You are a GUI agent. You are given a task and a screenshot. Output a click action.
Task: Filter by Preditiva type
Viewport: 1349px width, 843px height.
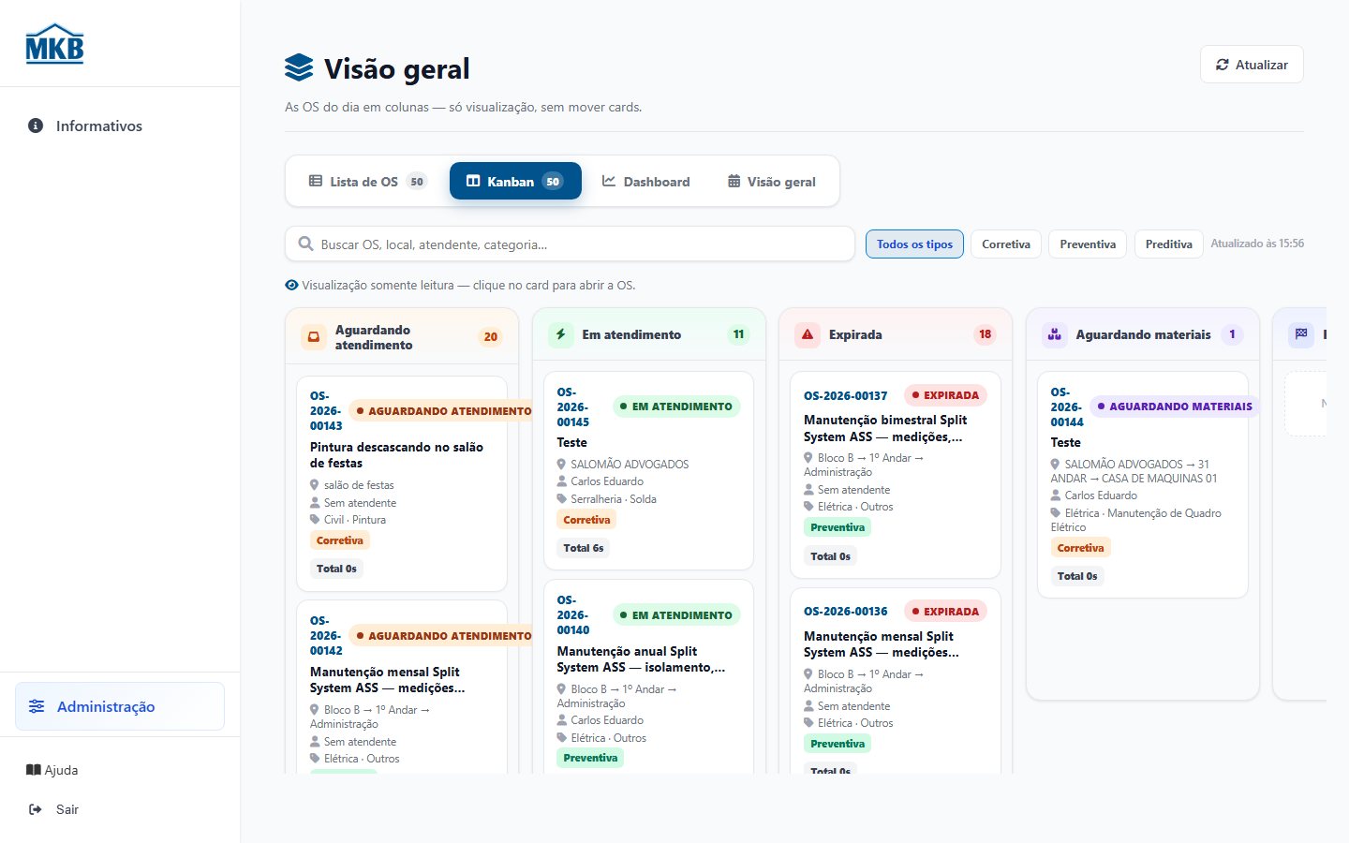(x=1169, y=244)
